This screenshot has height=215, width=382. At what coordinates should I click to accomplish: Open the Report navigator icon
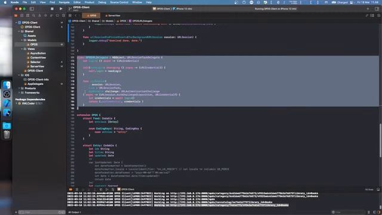click(x=63, y=16)
